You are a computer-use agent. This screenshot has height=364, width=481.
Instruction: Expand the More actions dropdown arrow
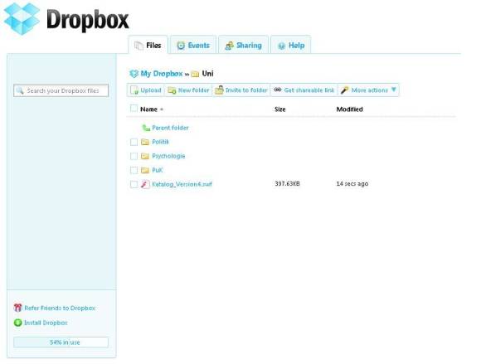(394, 90)
